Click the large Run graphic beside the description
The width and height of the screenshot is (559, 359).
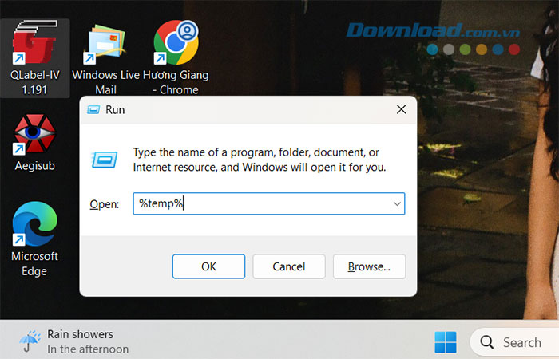tap(105, 160)
